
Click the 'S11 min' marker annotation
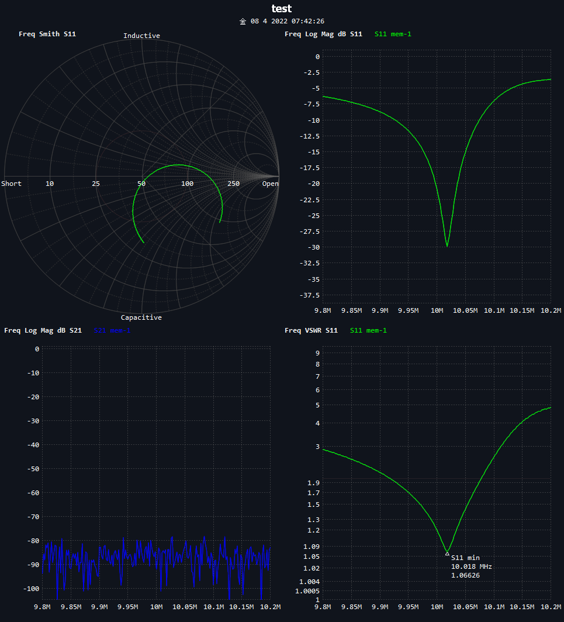pos(465,558)
